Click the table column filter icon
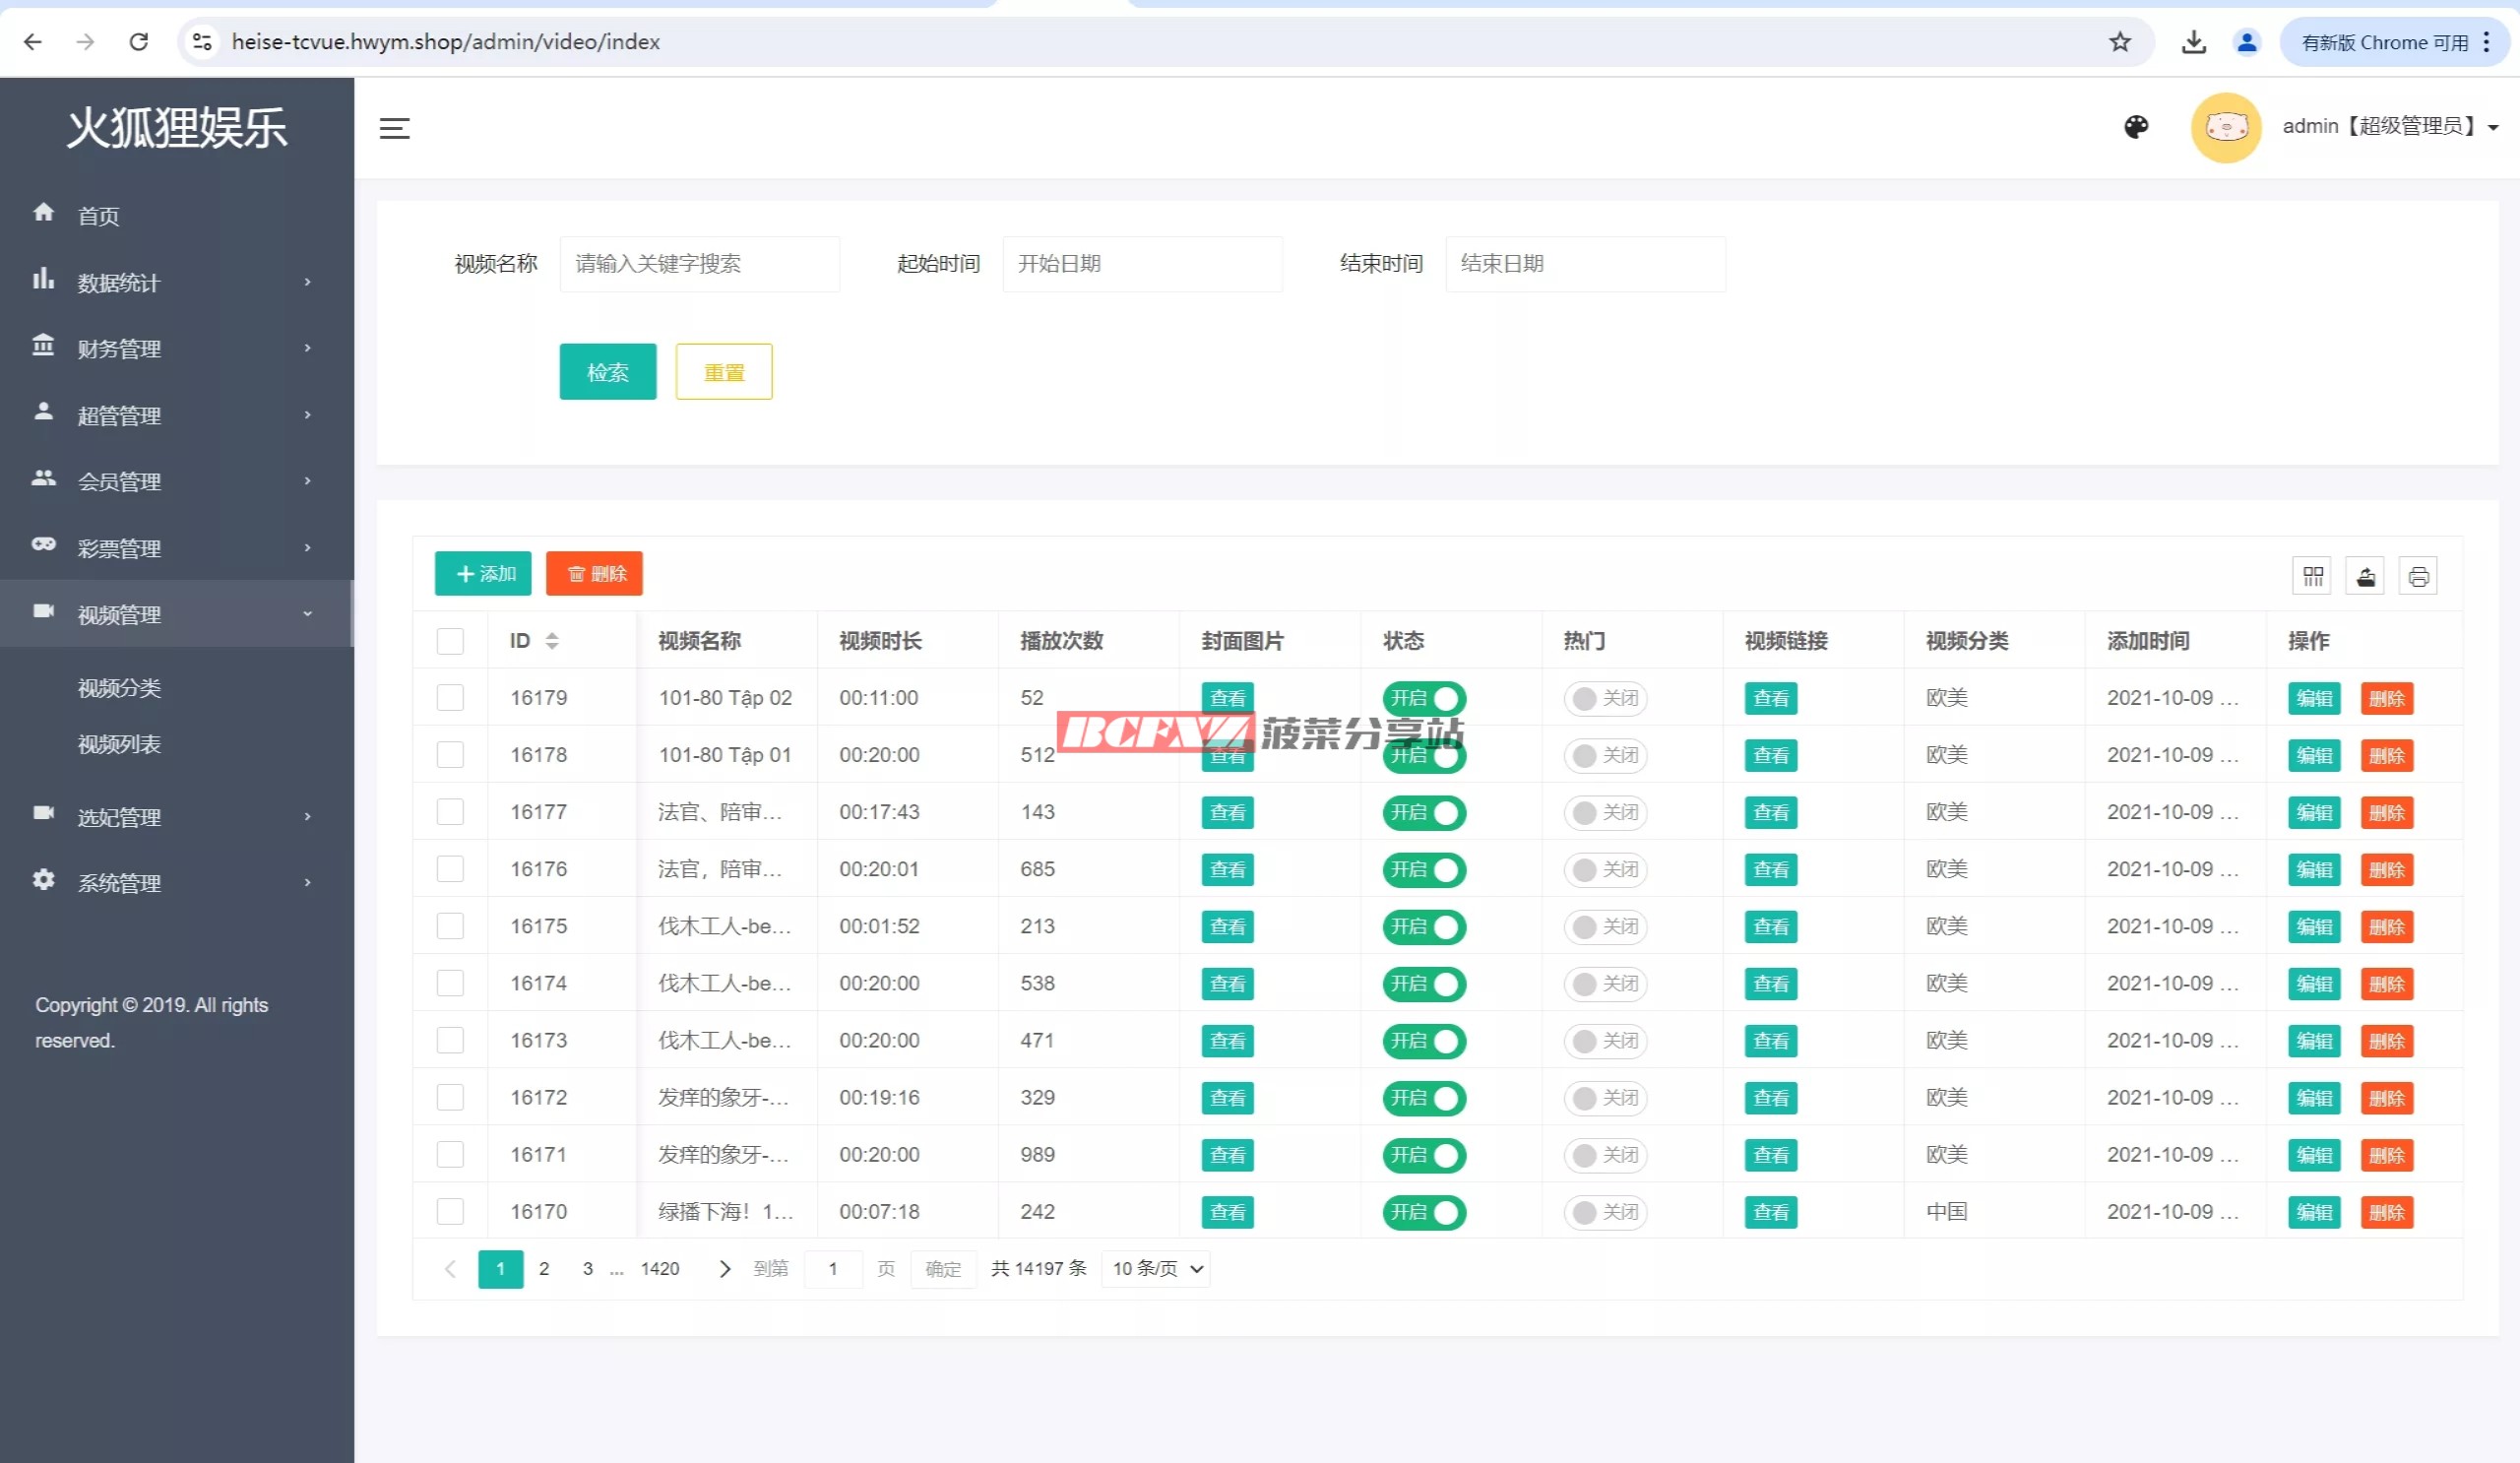 click(x=2312, y=576)
